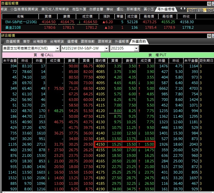Click EM-S&P bid price 4164.50 in 買價 column
The width and height of the screenshot is (214, 193).
click(49, 22)
